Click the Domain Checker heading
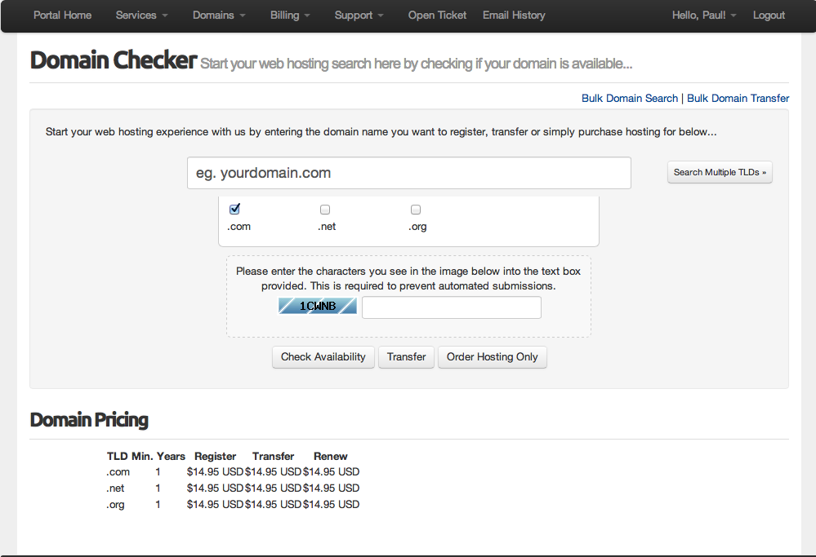816x557 pixels. pyautogui.click(x=114, y=60)
